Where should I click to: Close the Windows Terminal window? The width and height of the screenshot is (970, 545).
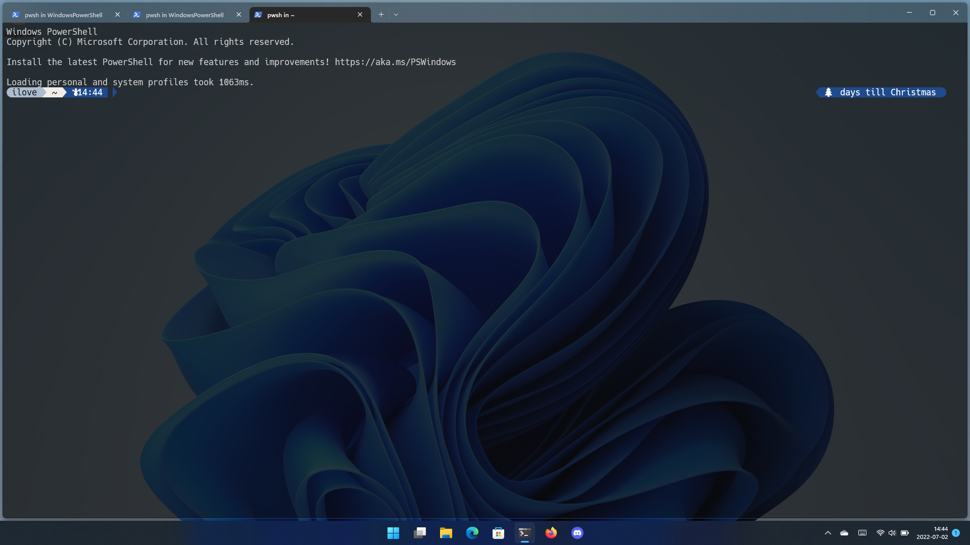click(x=956, y=13)
